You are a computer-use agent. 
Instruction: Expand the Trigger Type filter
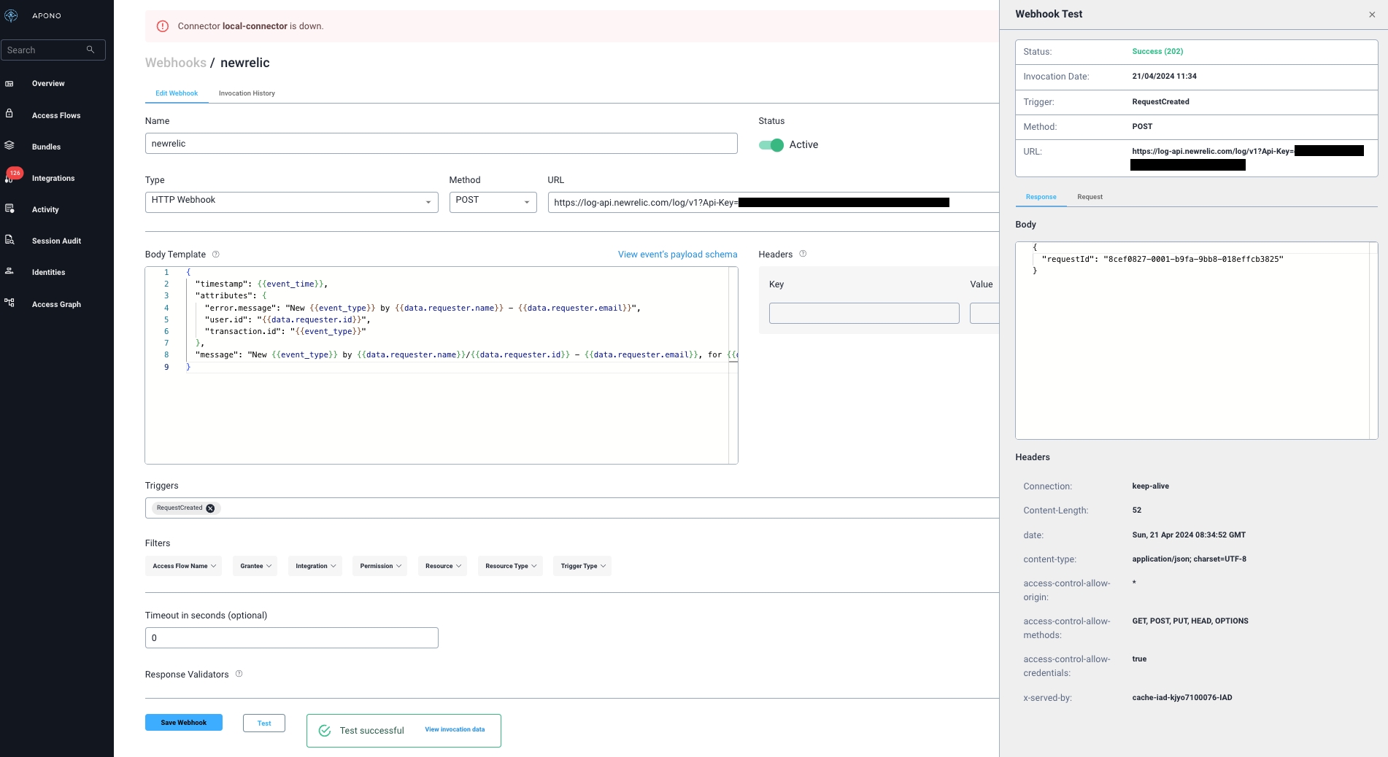pyautogui.click(x=582, y=566)
